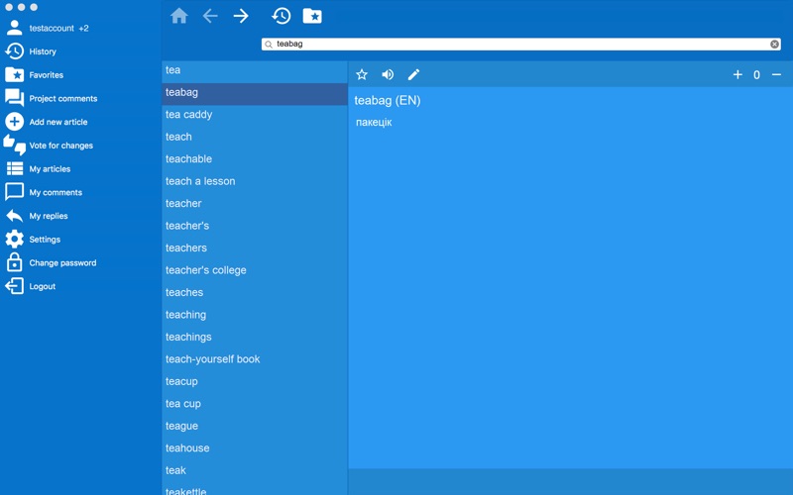Upvote the article with plus sign
The height and width of the screenshot is (495, 793).
click(x=737, y=75)
